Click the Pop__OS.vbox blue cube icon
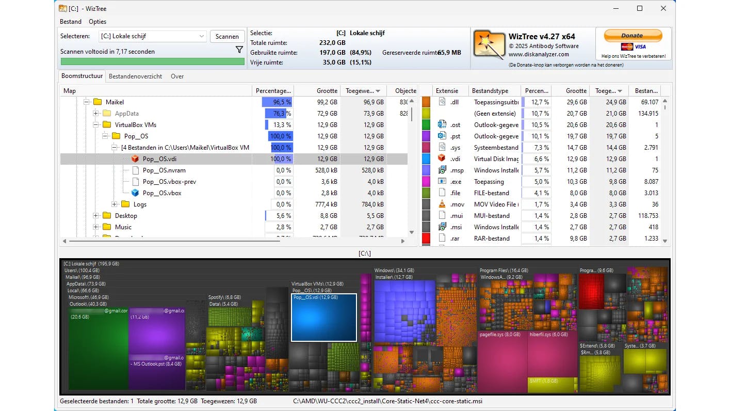The width and height of the screenshot is (730, 411). click(135, 193)
